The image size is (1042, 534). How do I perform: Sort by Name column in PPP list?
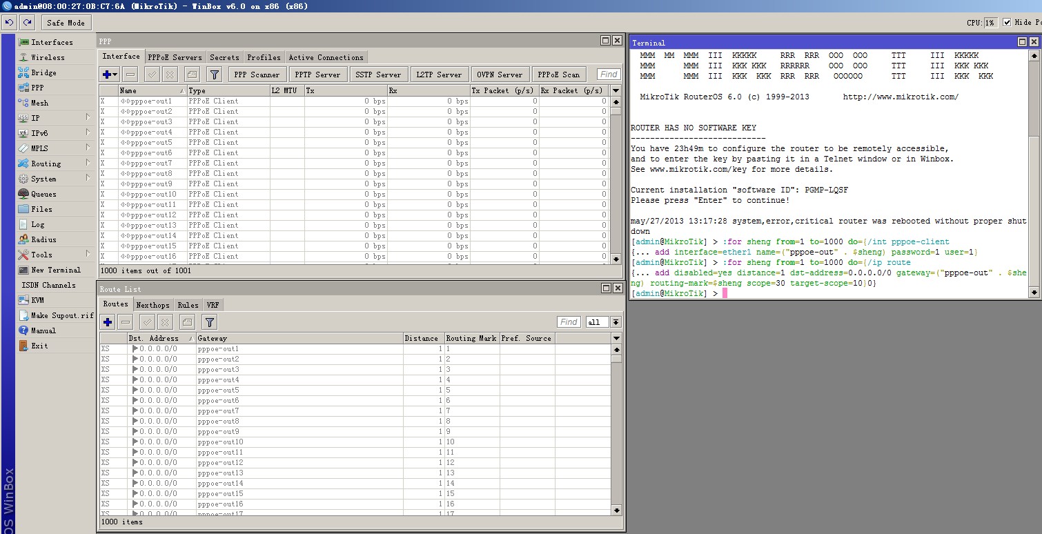click(x=152, y=90)
